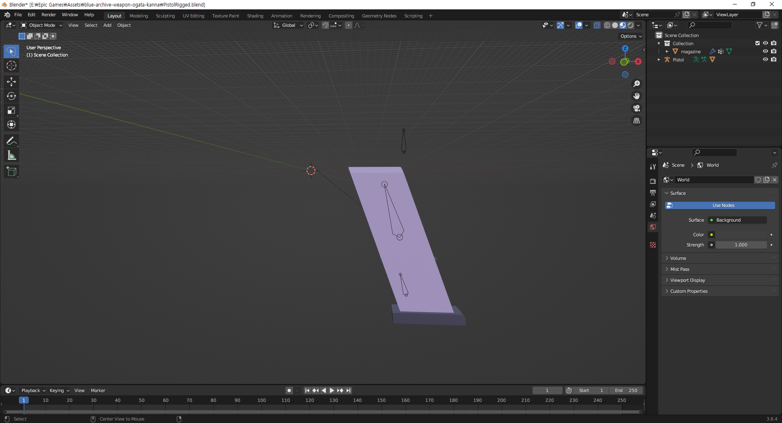Viewport: 782px width, 423px height.
Task: Activate the Transform tool
Action: tap(11, 124)
